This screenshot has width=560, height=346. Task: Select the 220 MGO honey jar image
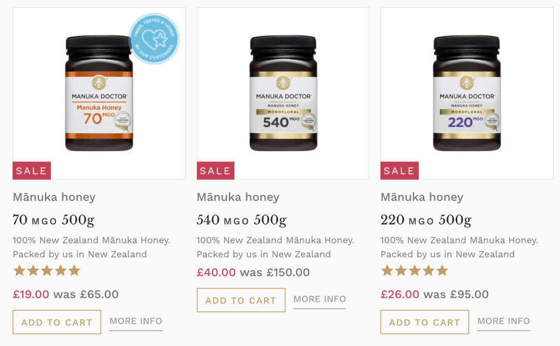pyautogui.click(x=467, y=93)
